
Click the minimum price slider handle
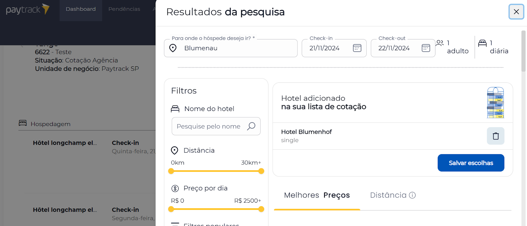pyautogui.click(x=171, y=209)
